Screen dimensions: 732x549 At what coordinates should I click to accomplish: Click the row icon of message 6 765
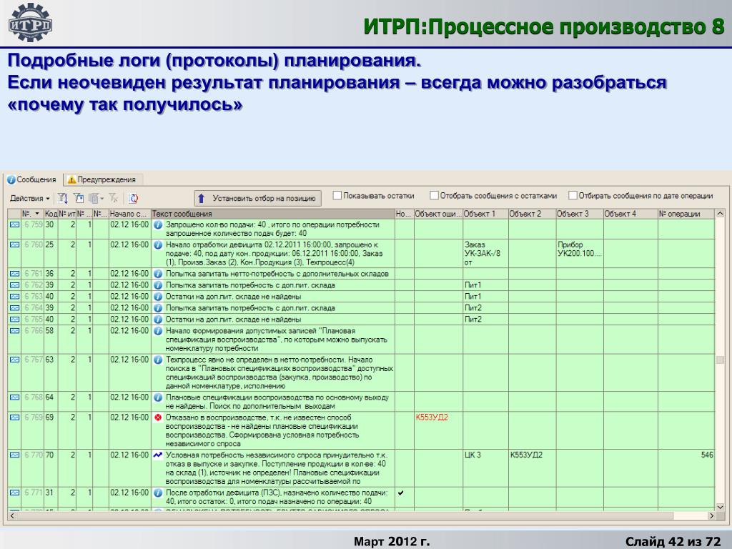coord(14,320)
